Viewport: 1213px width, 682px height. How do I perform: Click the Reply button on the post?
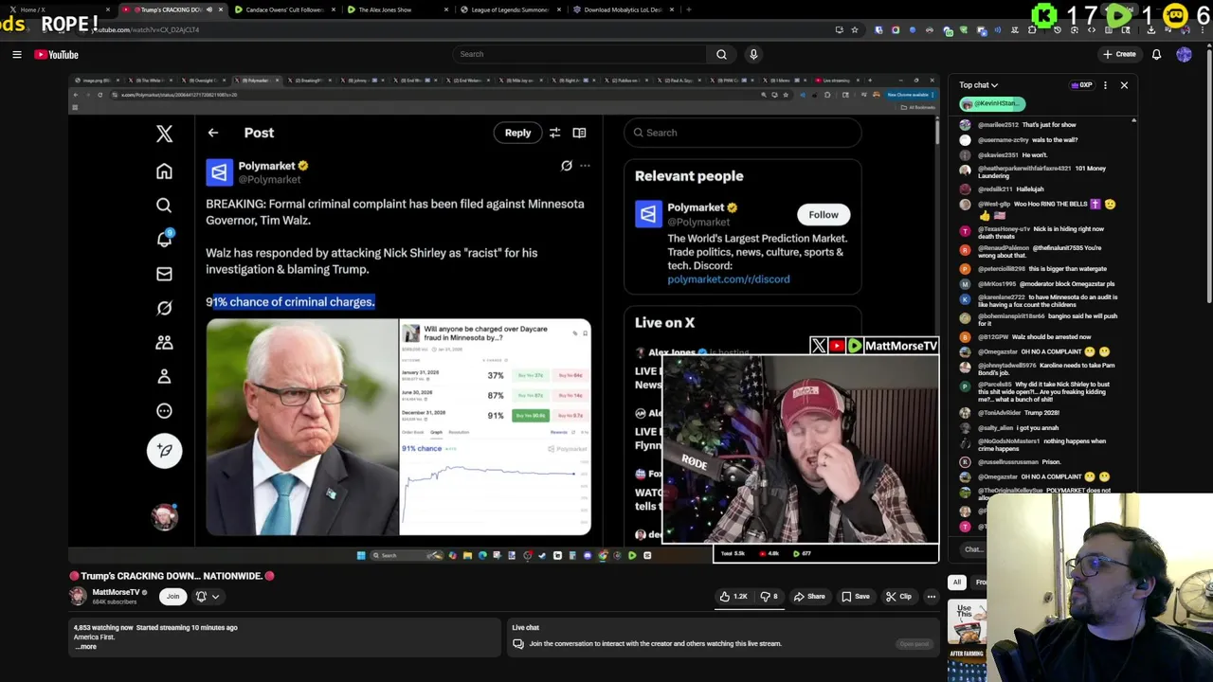point(517,133)
